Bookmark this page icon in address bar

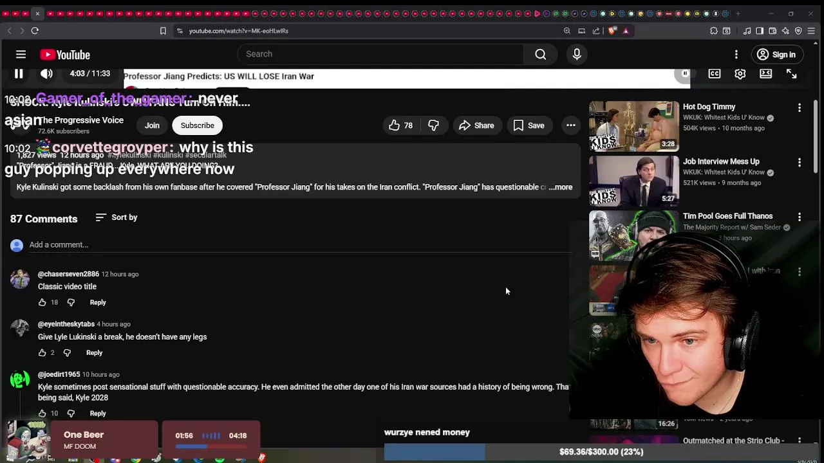tap(163, 30)
